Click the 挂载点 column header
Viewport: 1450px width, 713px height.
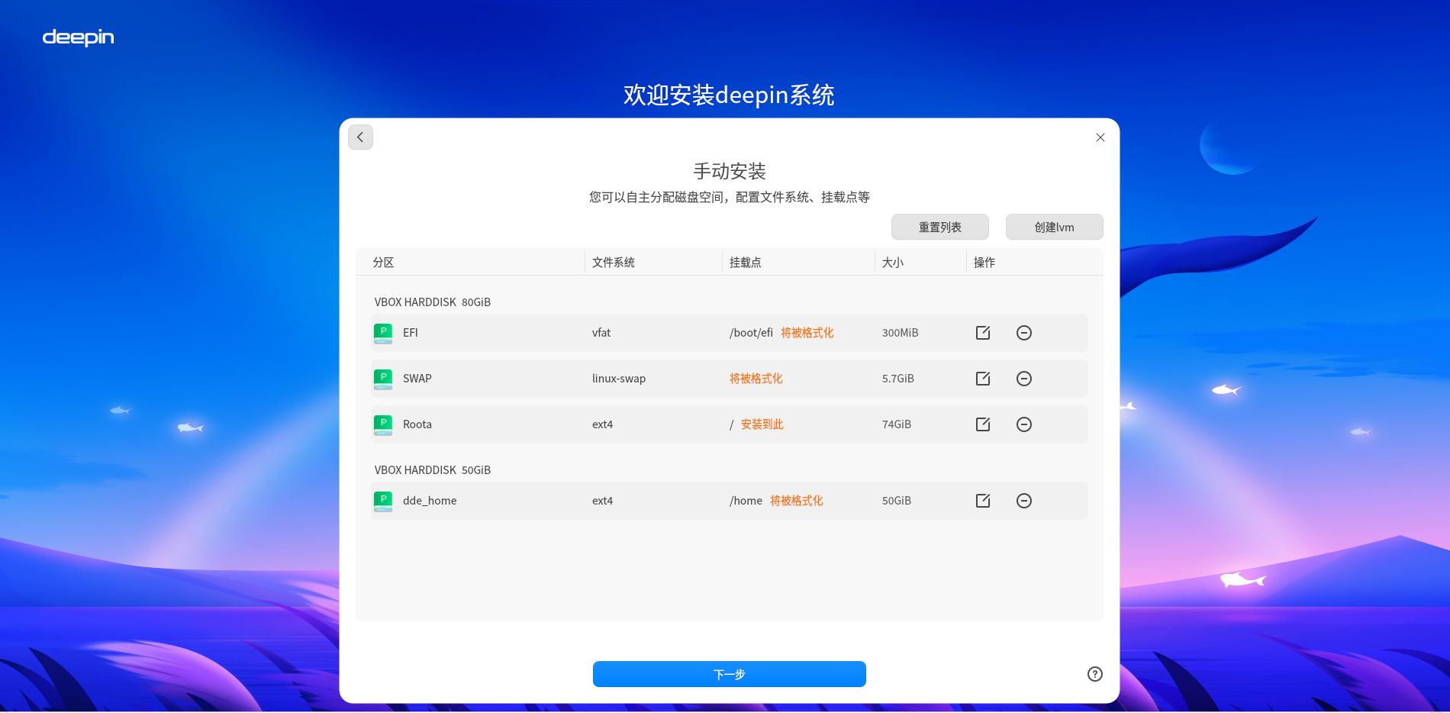(746, 263)
